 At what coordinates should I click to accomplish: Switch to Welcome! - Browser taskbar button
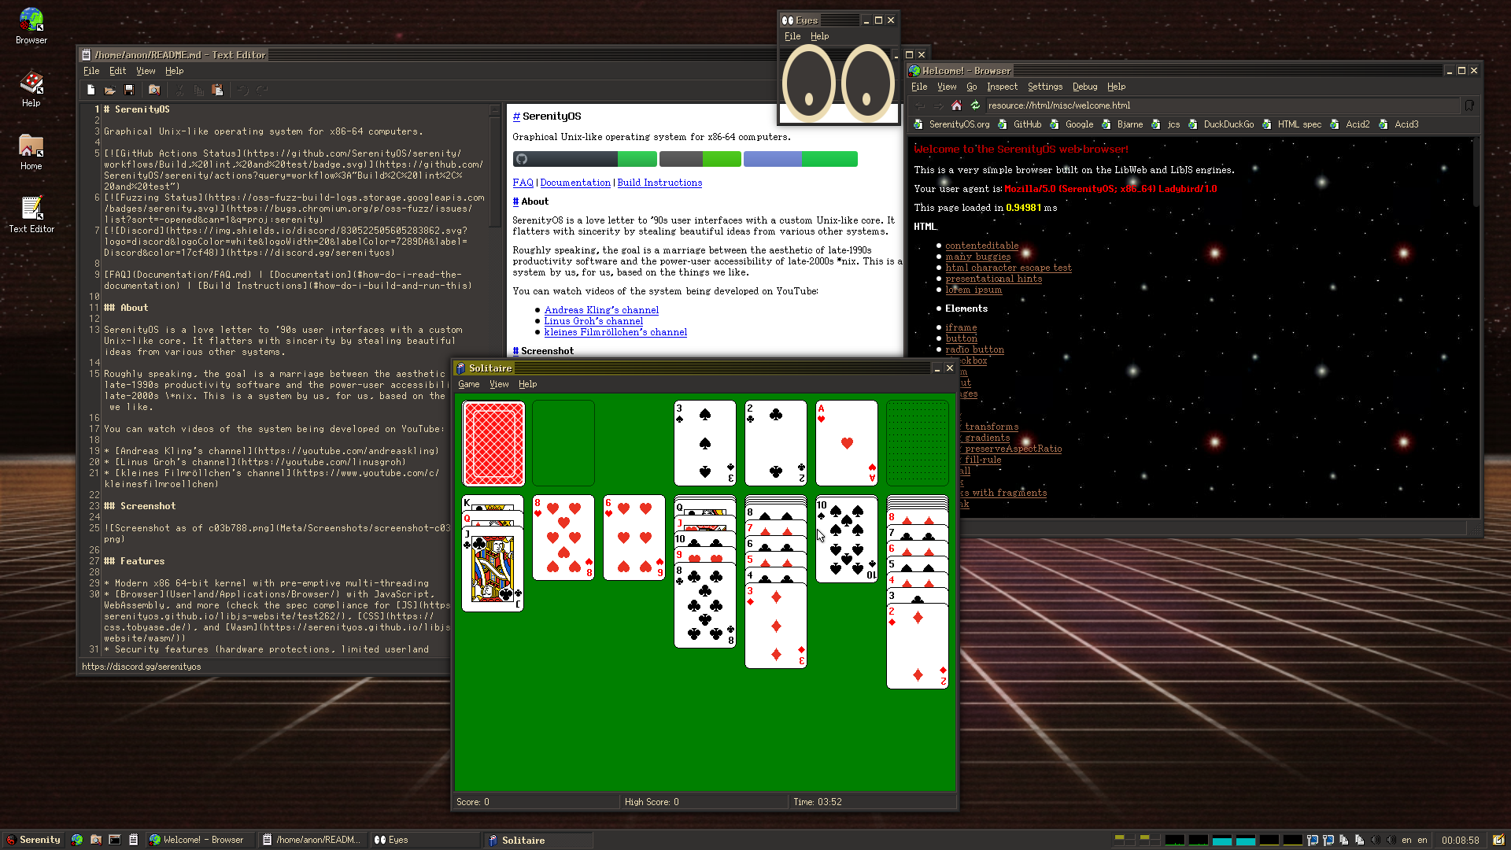(201, 840)
